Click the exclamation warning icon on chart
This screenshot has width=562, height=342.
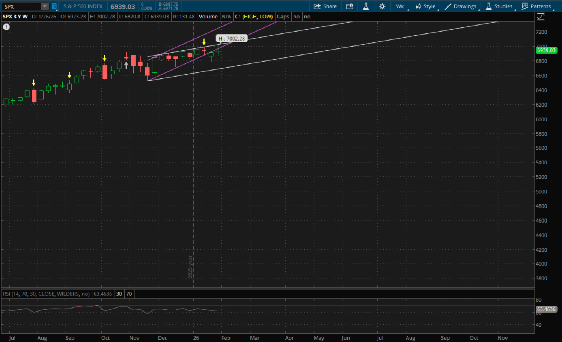[6, 27]
